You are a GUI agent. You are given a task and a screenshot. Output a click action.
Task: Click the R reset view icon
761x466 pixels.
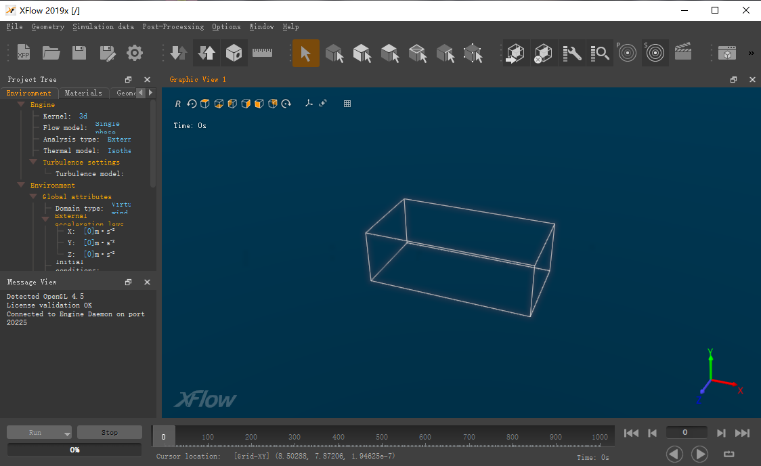177,104
